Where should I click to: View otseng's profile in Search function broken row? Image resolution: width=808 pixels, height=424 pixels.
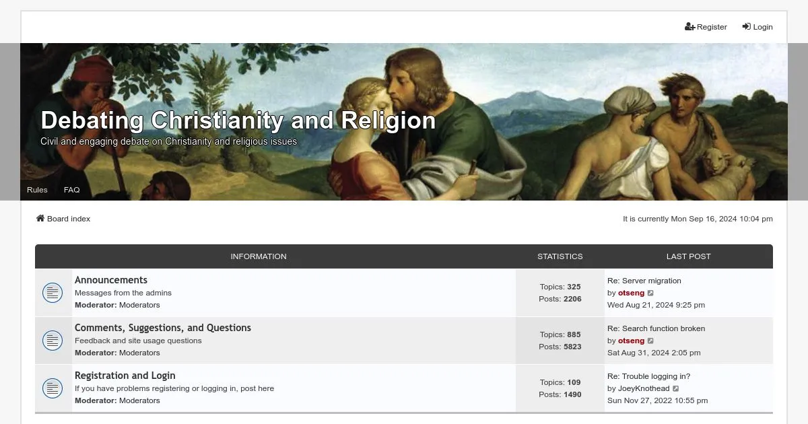631,341
